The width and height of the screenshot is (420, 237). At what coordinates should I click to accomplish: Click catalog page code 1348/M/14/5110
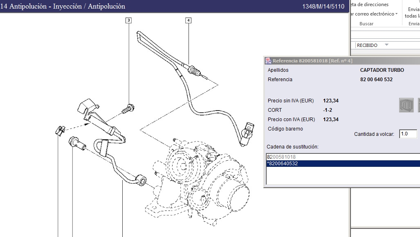323,7
